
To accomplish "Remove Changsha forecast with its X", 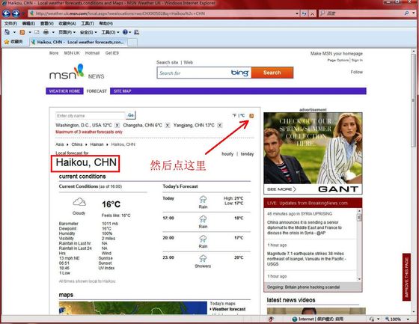I will click(x=168, y=125).
